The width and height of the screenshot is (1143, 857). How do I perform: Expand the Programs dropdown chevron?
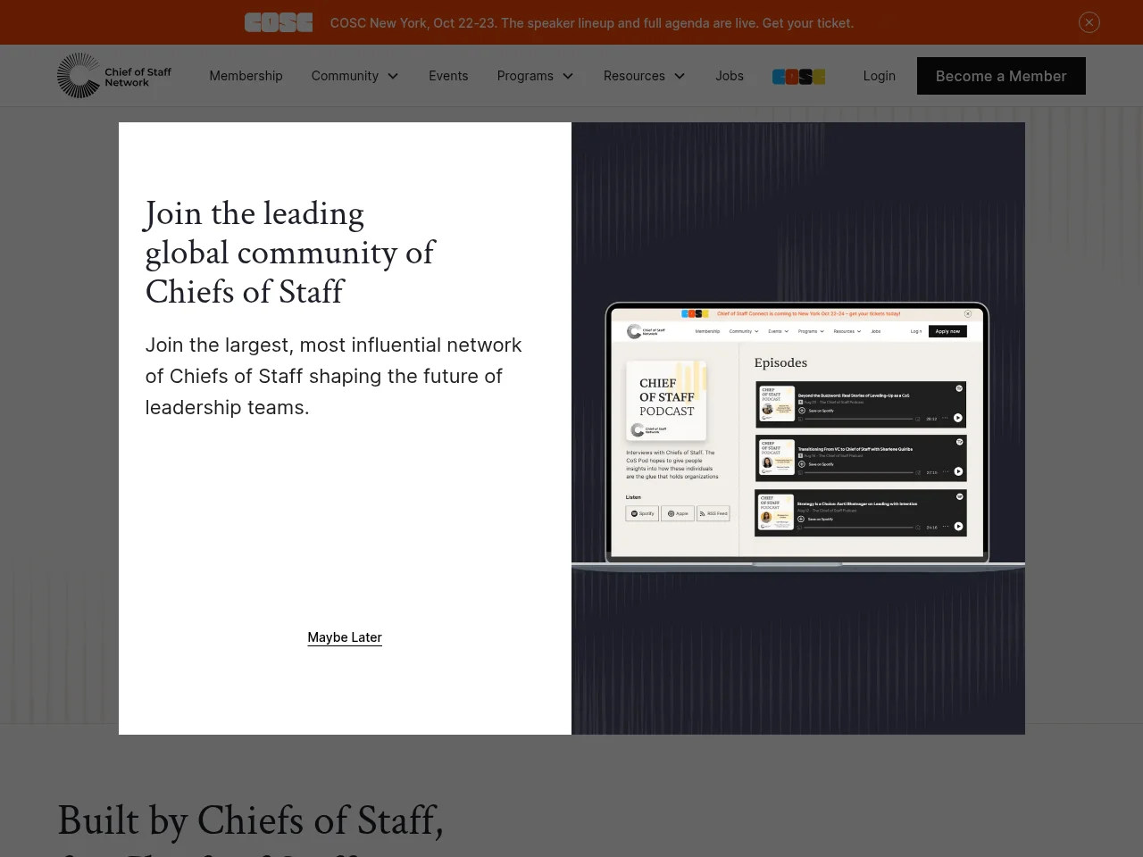coord(568,76)
